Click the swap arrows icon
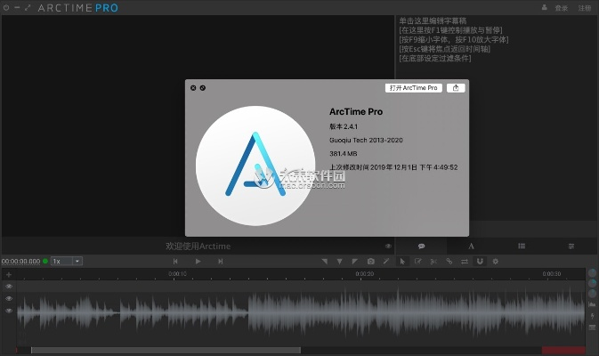 pyautogui.click(x=465, y=262)
